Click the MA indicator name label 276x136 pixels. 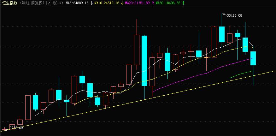[61, 3]
